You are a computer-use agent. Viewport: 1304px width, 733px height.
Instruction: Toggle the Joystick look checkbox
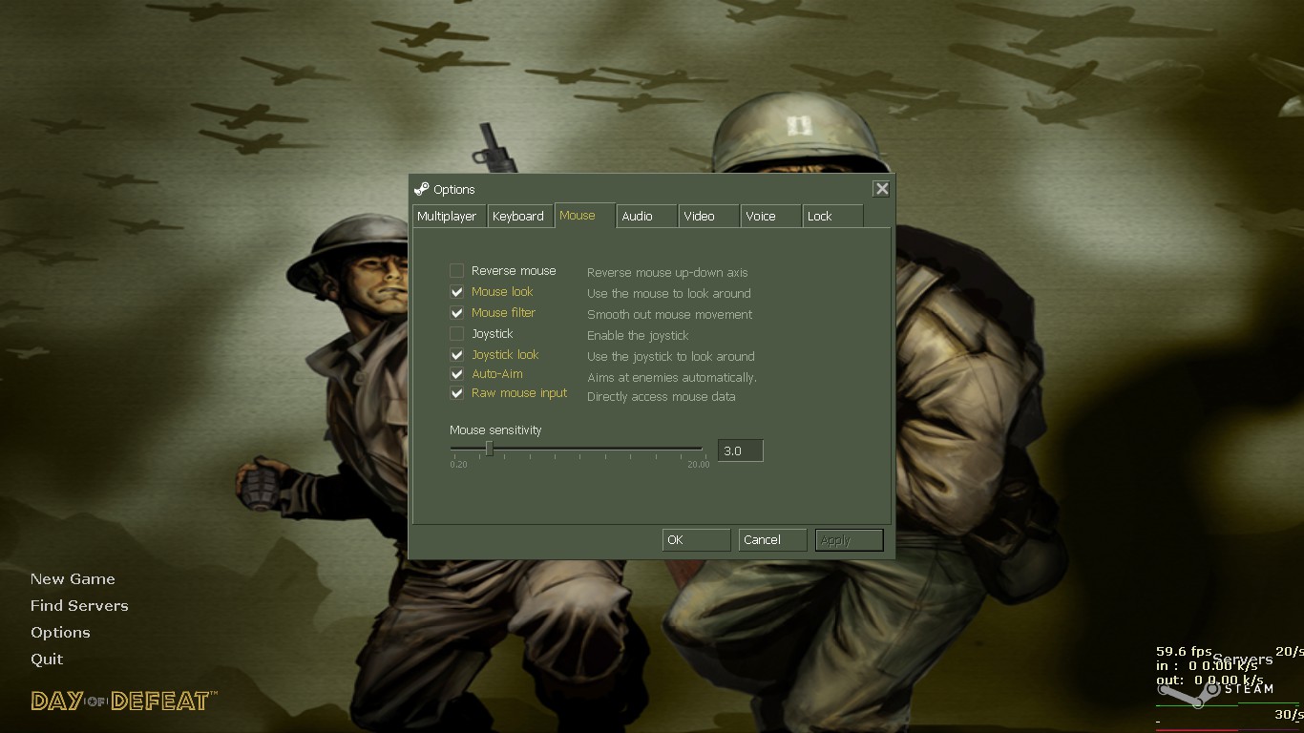pyautogui.click(x=457, y=355)
